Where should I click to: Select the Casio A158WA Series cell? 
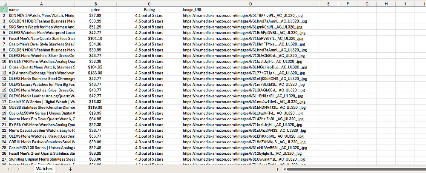(41, 113)
